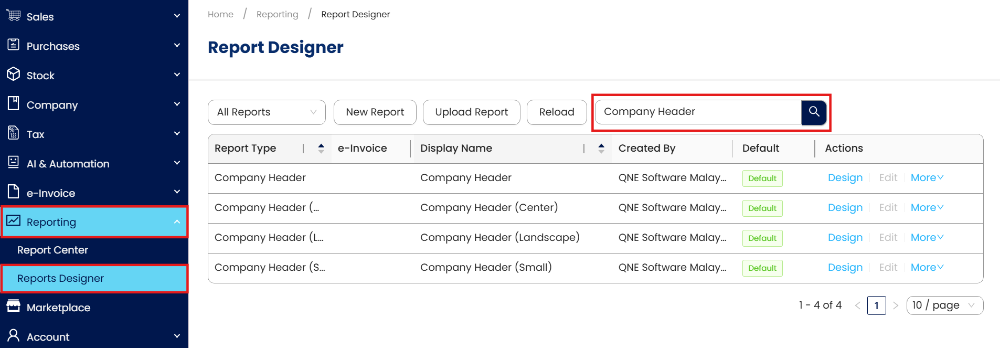Sort by Display Name column arrows
1000x348 pixels.
[x=601, y=149]
